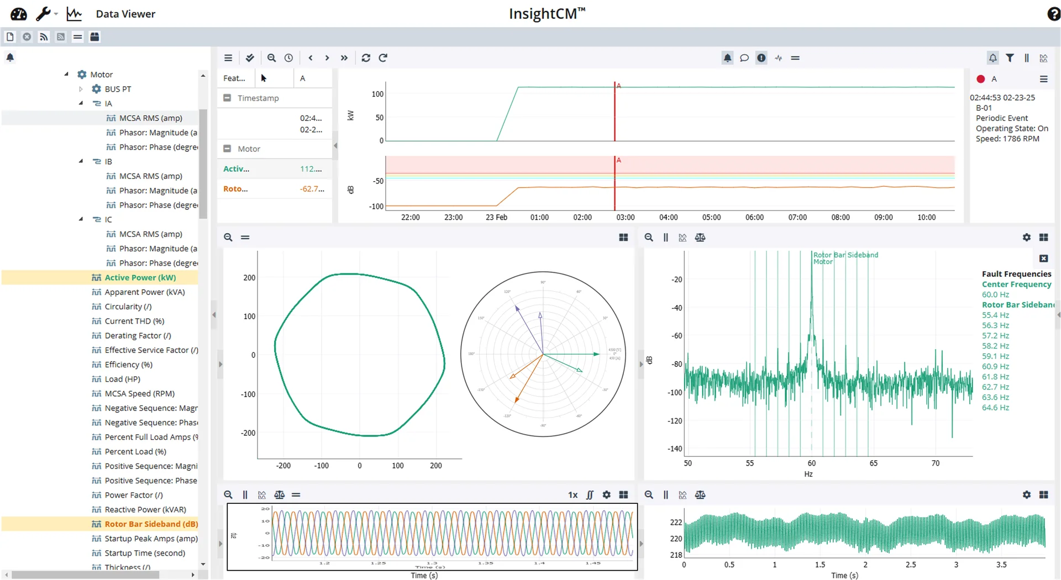
Task: Close the Fault Frequencies legend panel
Action: (x=1043, y=259)
